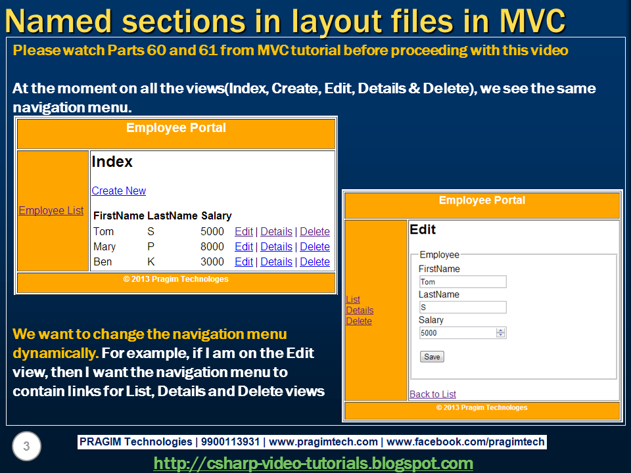Click the Create New link
Image resolution: width=631 pixels, height=473 pixels.
(x=118, y=191)
